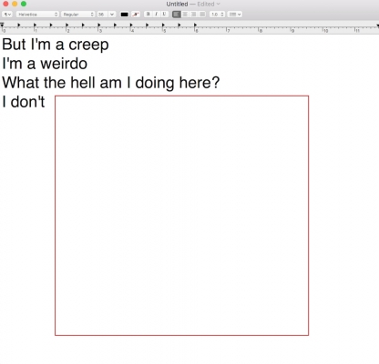The image size is (379, 364).
Task: Open the paragraph styles dropdown
Action: [7, 15]
